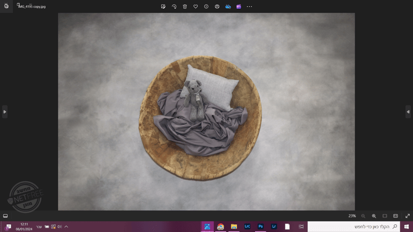Open the See more ellipsis menu
This screenshot has height=232, width=413.
point(249,7)
